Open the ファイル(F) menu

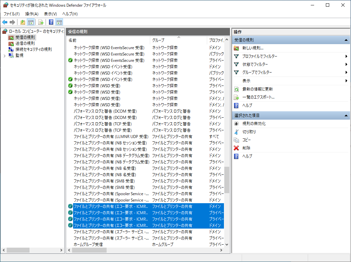12,14
